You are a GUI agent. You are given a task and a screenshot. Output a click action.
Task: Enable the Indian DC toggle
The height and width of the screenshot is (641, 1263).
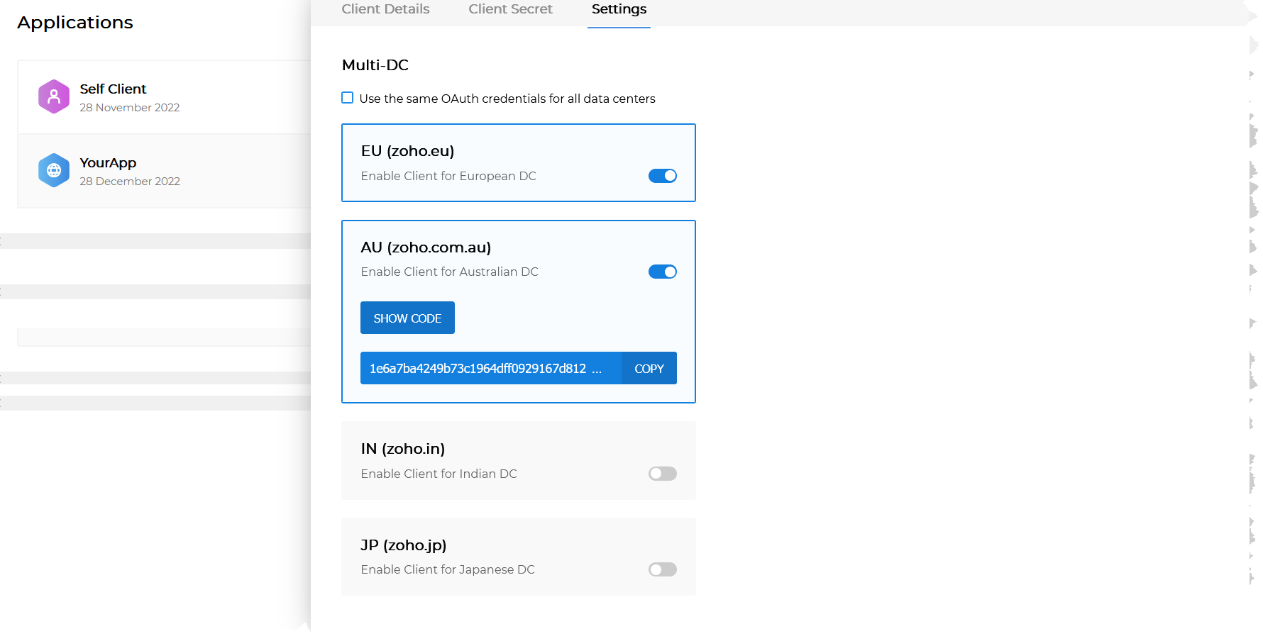(x=662, y=473)
